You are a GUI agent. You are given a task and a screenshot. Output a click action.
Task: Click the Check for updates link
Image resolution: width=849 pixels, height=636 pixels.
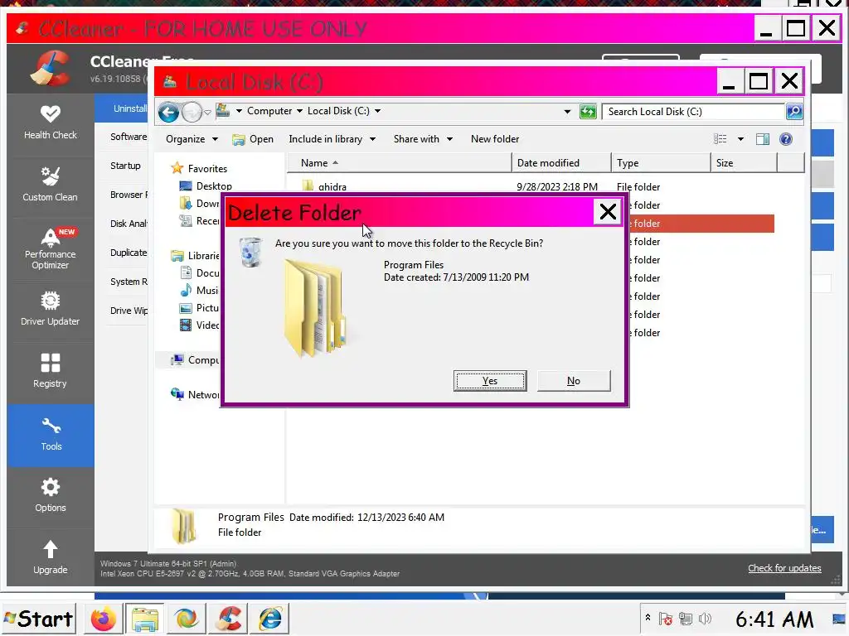coord(784,568)
